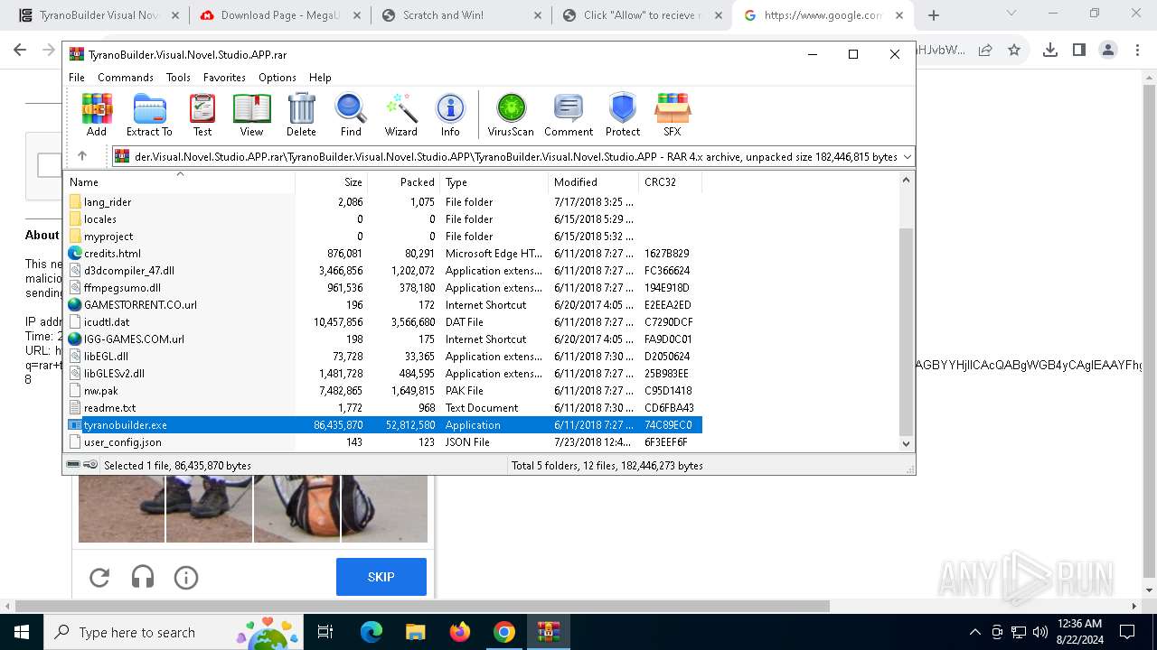Open the browser tab search chevron

pyautogui.click(x=1011, y=14)
